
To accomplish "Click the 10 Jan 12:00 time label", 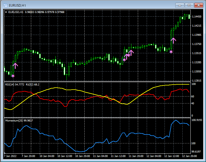I will (65, 156).
